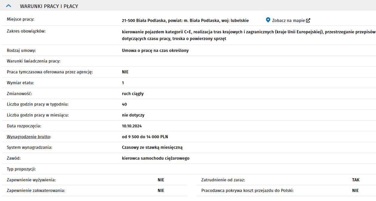The image size is (376, 201).
Task: Click the salary value od 9 500 do 14 000 PLN
Action: (145, 137)
